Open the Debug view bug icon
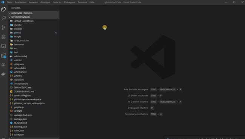The image size is (245, 139). coord(3,37)
